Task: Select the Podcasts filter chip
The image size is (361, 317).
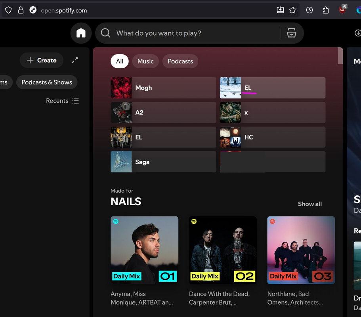Action: (180, 61)
